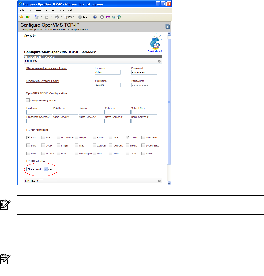The image size is (264, 276).
Task: Open the Edit menu
Action: (x=30, y=10)
